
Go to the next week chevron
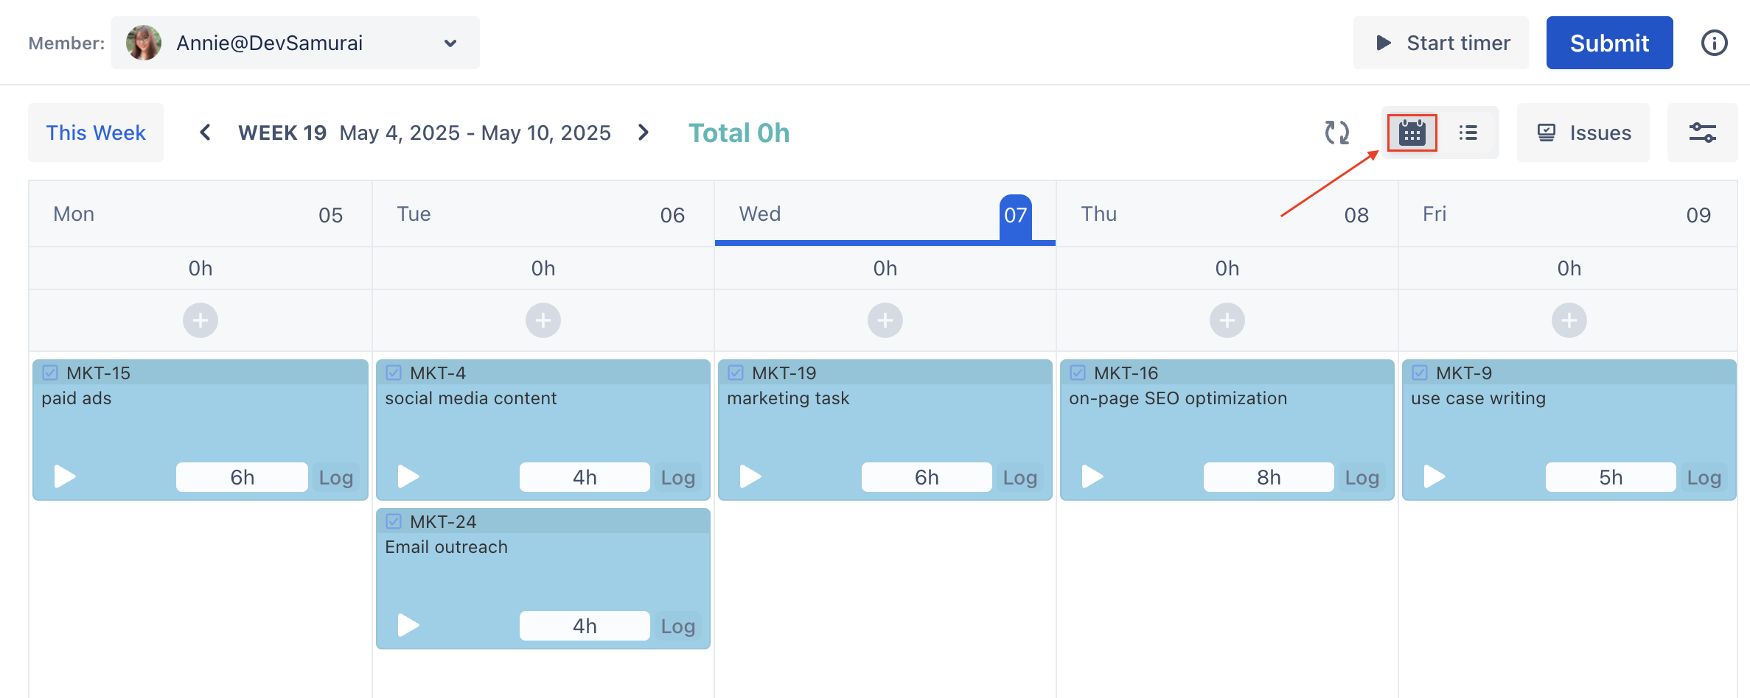tap(643, 133)
